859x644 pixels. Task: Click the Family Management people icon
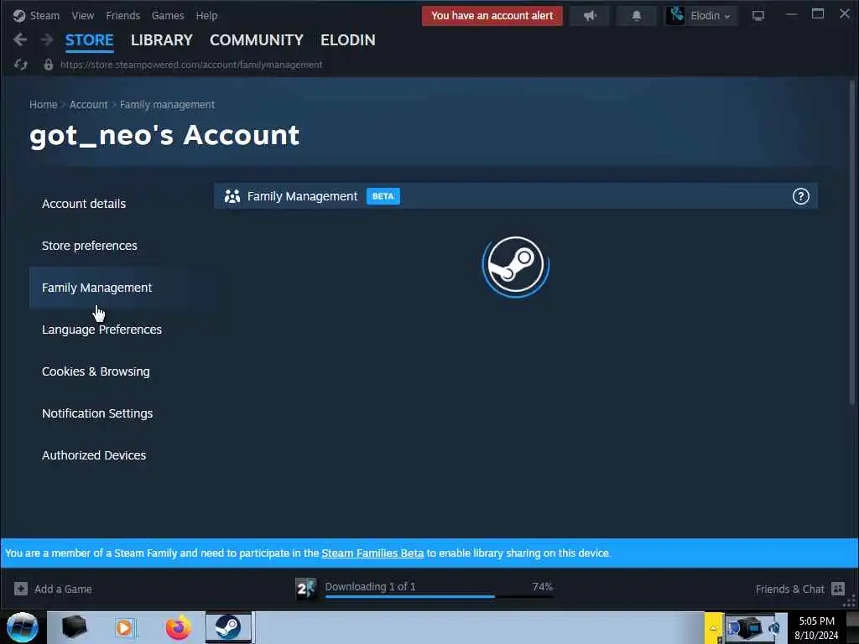(x=232, y=196)
